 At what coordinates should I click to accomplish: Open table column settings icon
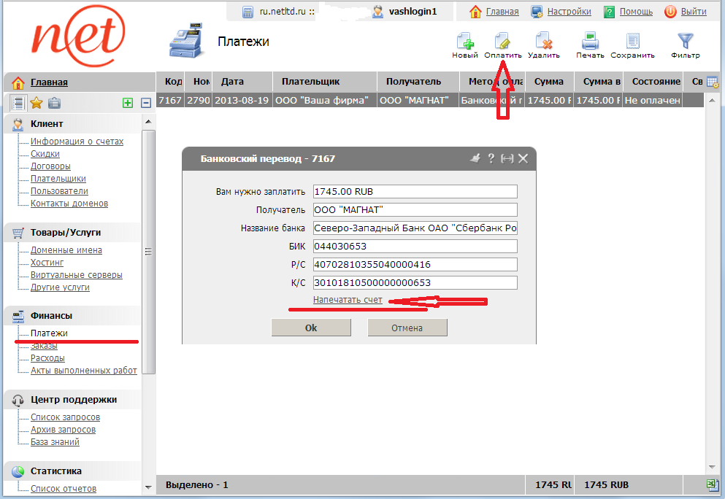click(x=712, y=82)
